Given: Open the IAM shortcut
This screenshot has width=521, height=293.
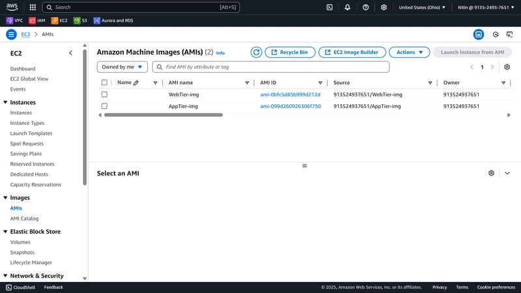Looking at the screenshot, I should pos(37,21).
